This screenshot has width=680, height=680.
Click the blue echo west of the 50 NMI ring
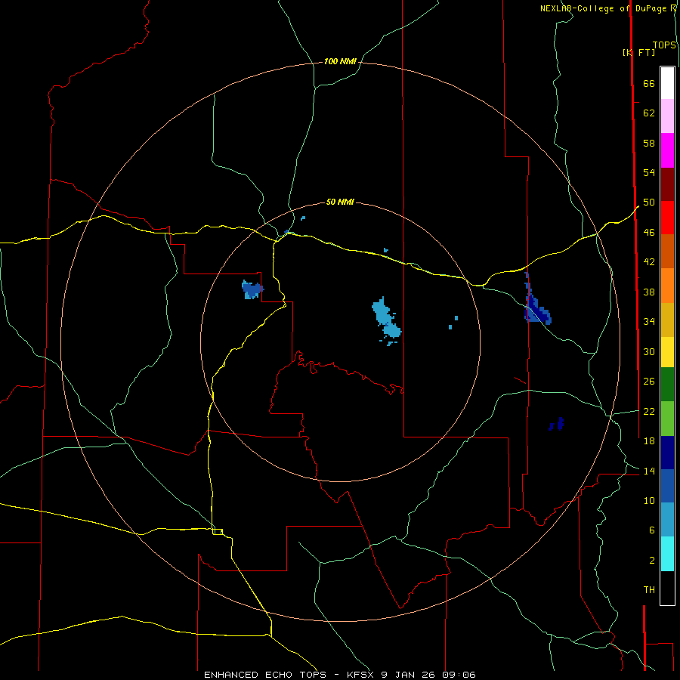pyautogui.click(x=252, y=289)
